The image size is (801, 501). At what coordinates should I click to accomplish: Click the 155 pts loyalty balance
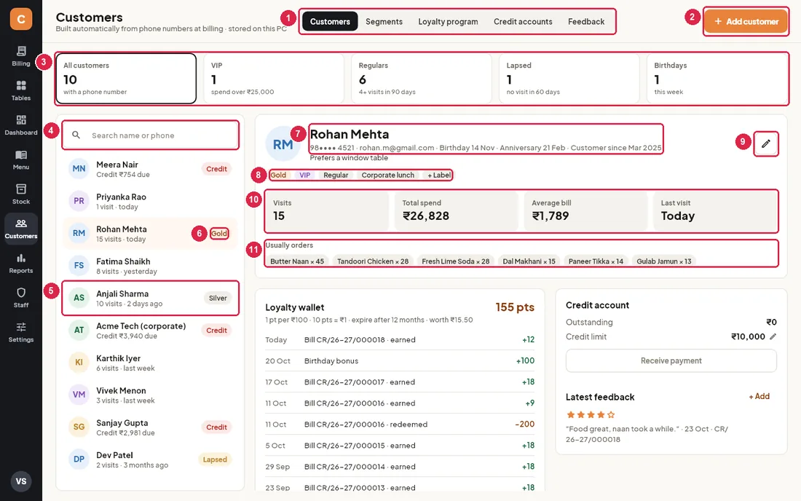514,307
